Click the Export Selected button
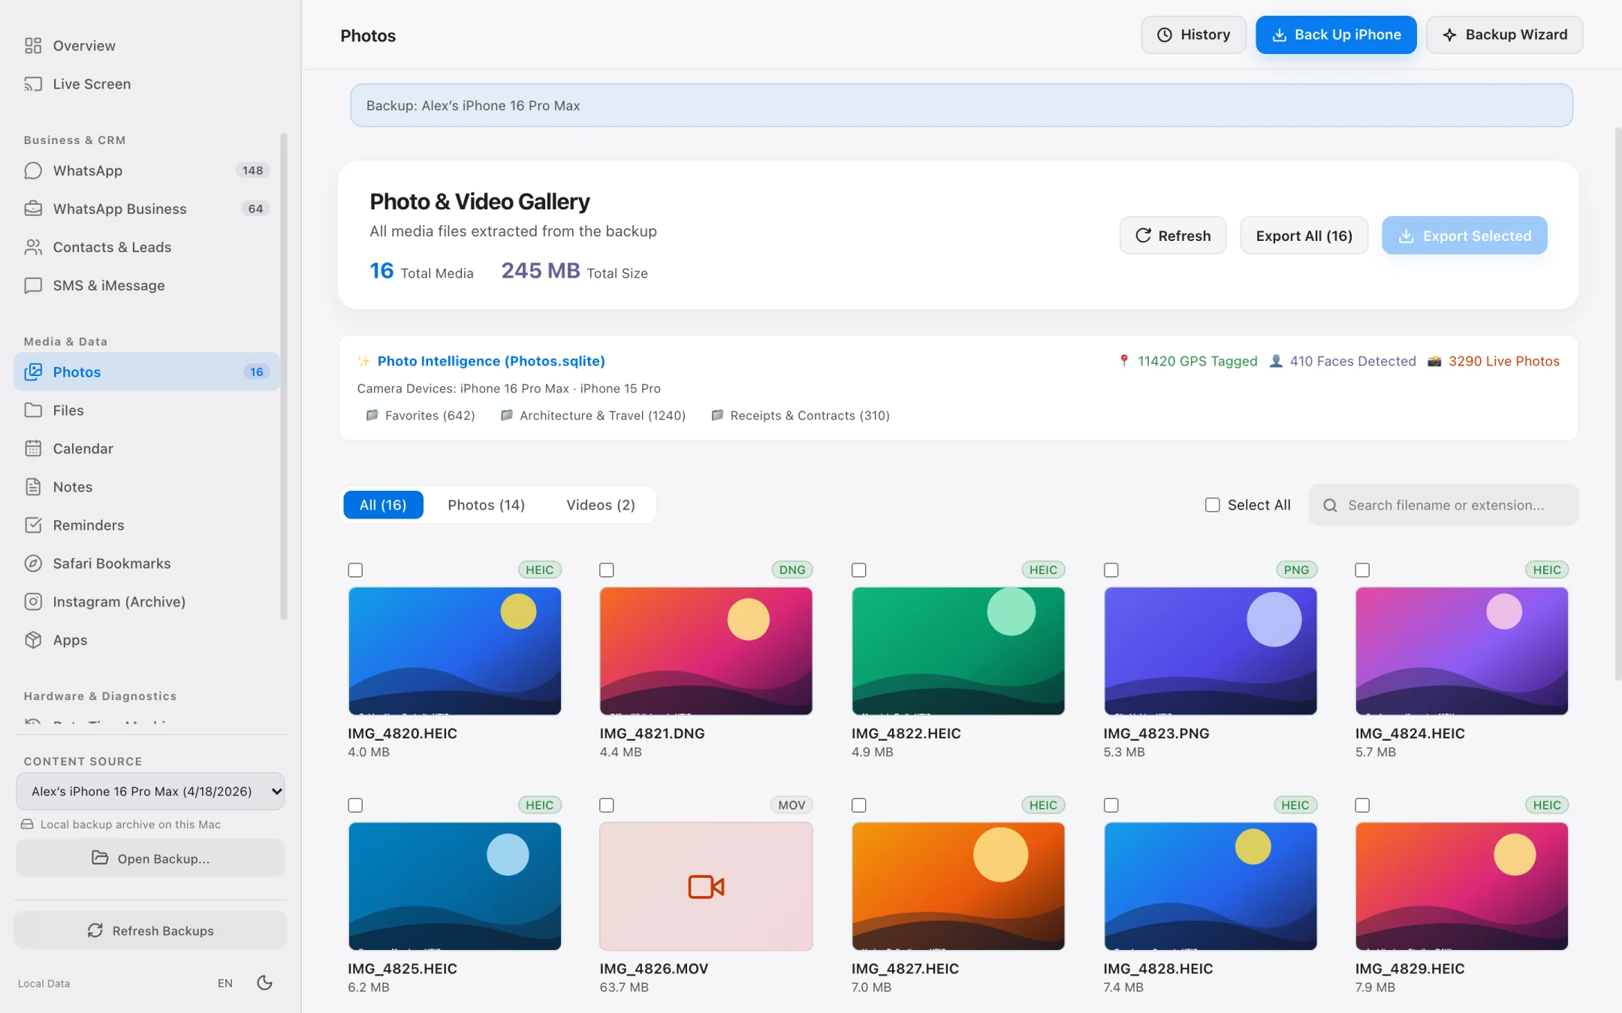Viewport: 1622px width, 1013px height. [1464, 236]
